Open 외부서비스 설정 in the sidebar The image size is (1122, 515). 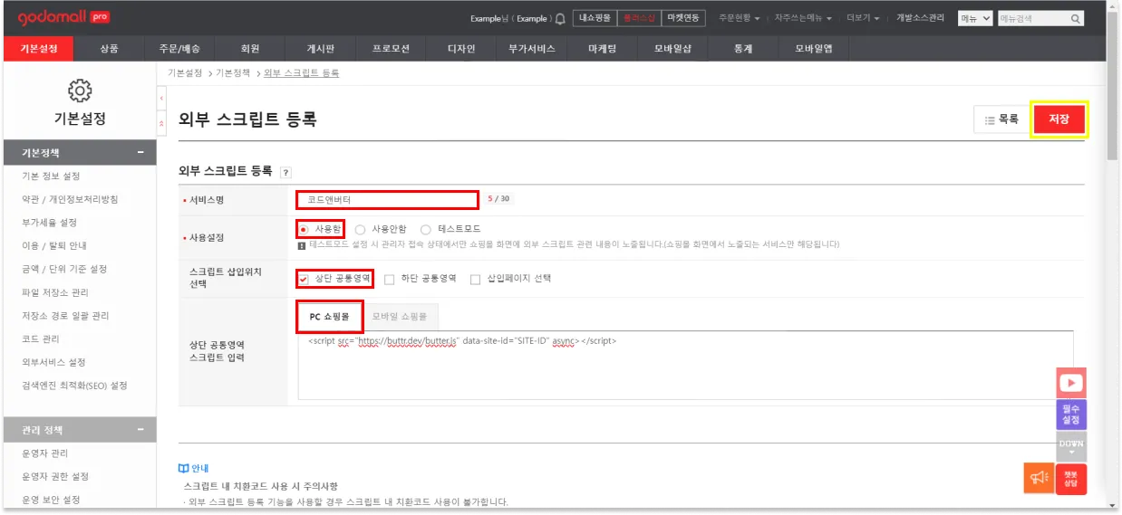[53, 362]
